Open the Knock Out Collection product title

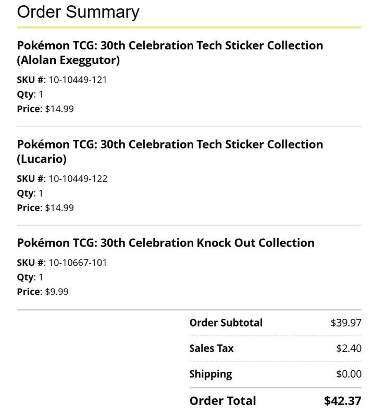166,243
